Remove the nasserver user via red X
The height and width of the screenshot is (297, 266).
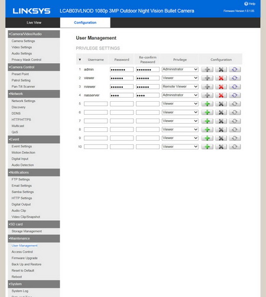point(221,95)
